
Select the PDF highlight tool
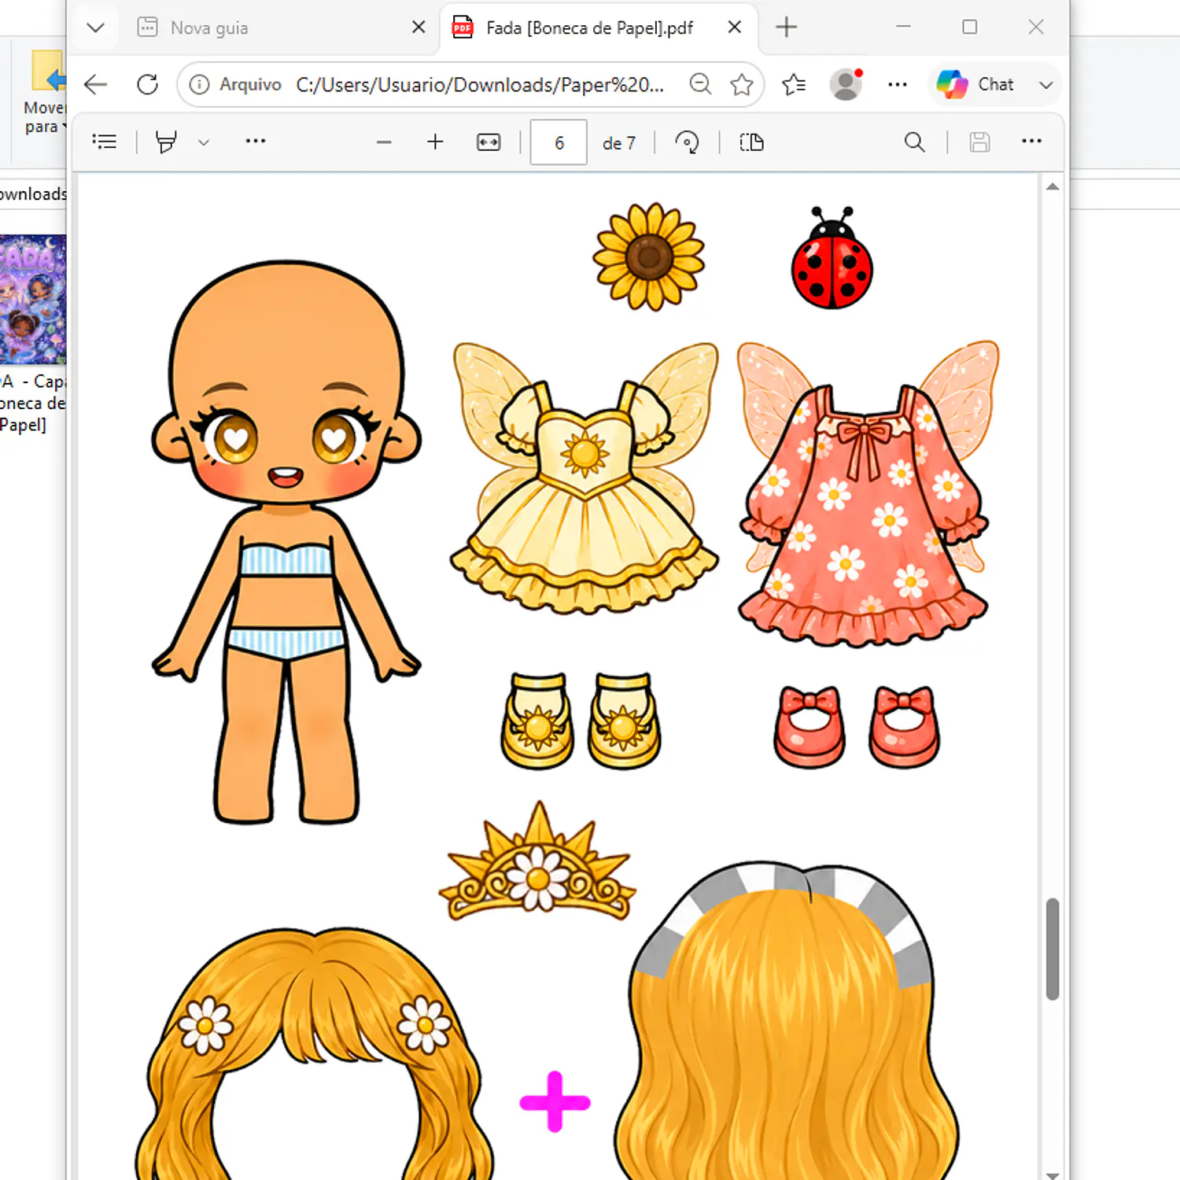tap(166, 142)
